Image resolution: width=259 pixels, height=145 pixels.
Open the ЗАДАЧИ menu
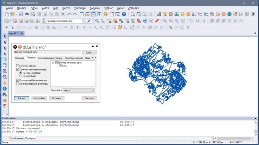point(95,8)
